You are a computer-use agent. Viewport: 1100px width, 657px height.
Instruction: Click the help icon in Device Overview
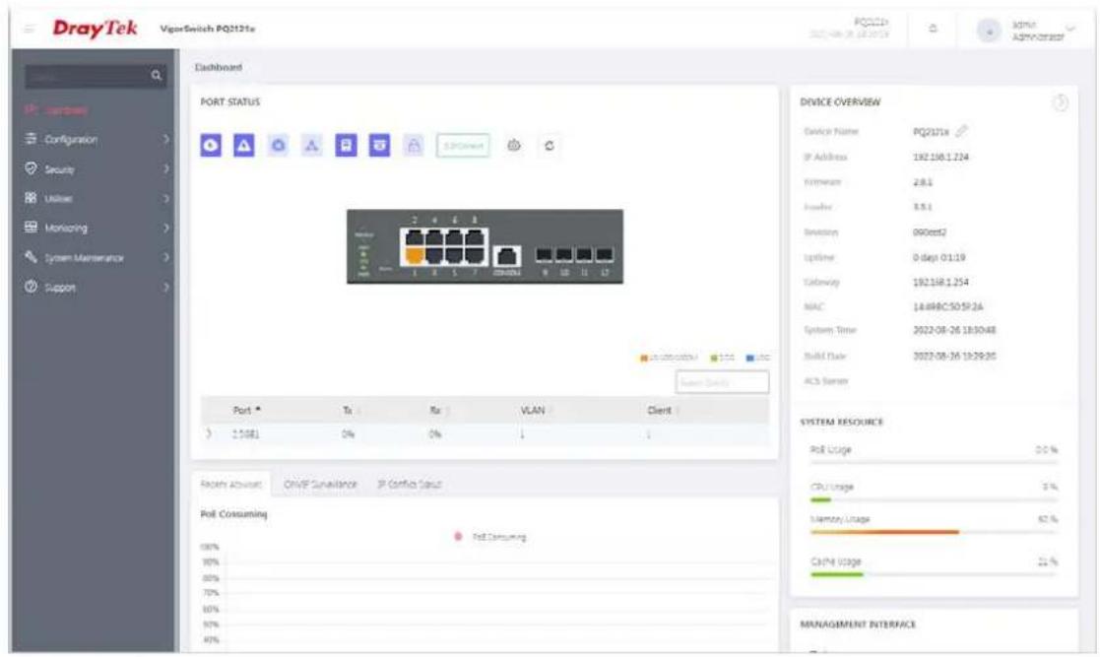click(1060, 102)
